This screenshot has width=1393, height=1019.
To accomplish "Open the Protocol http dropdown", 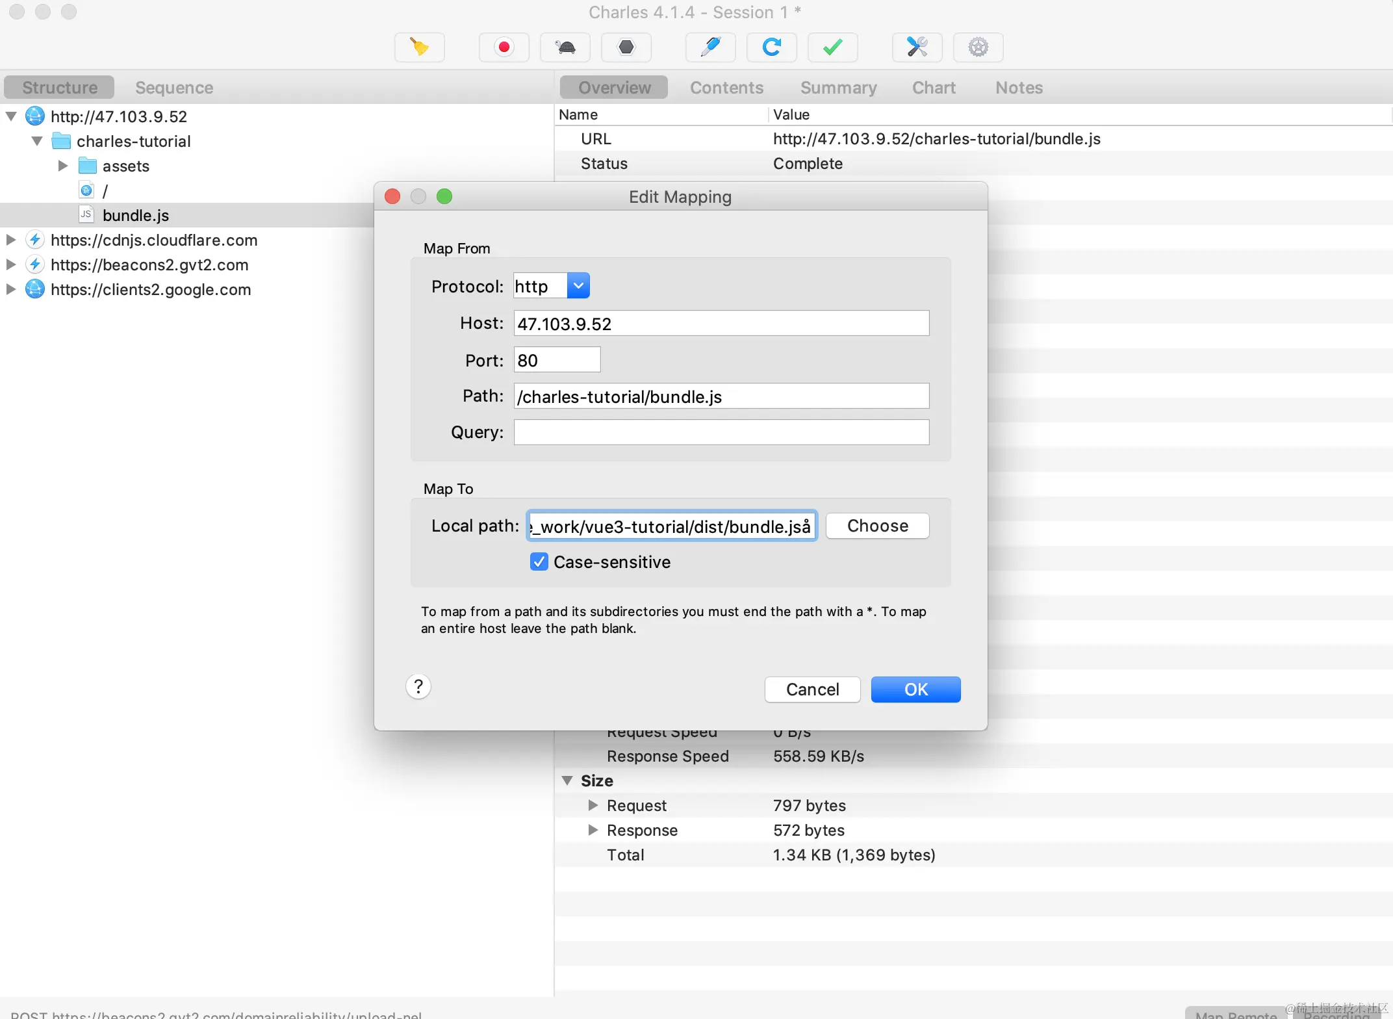I will [x=578, y=286].
